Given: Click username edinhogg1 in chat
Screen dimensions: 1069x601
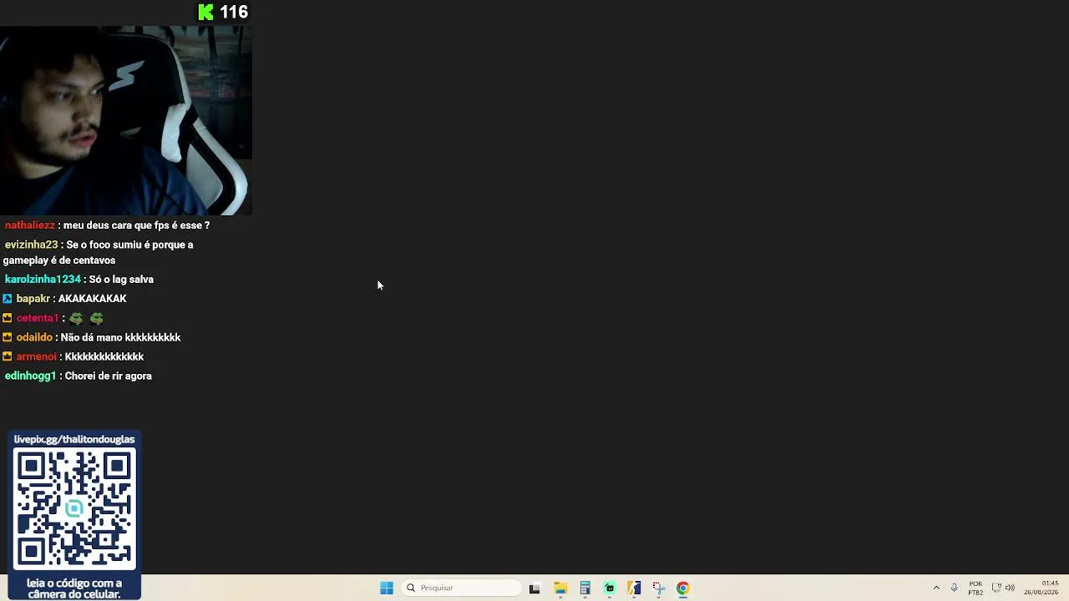Looking at the screenshot, I should (30, 376).
